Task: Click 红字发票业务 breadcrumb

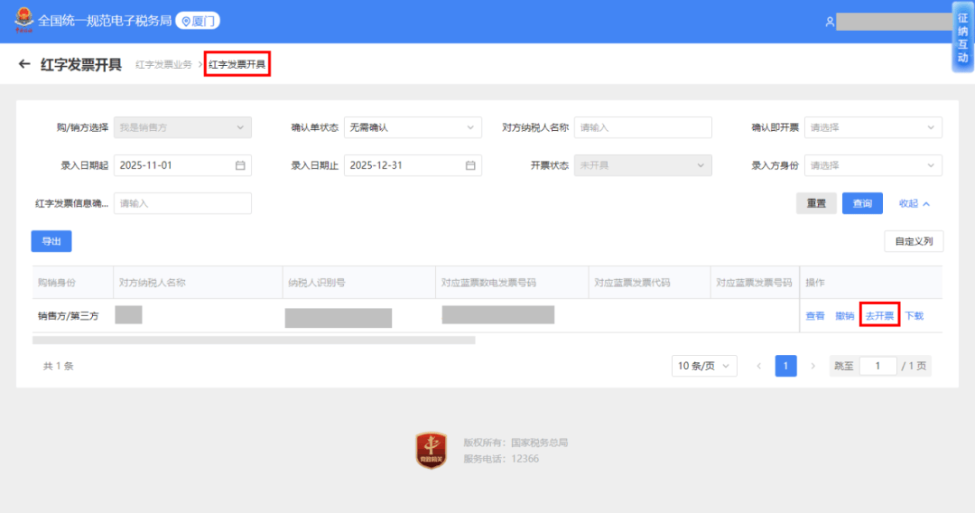Action: (163, 65)
